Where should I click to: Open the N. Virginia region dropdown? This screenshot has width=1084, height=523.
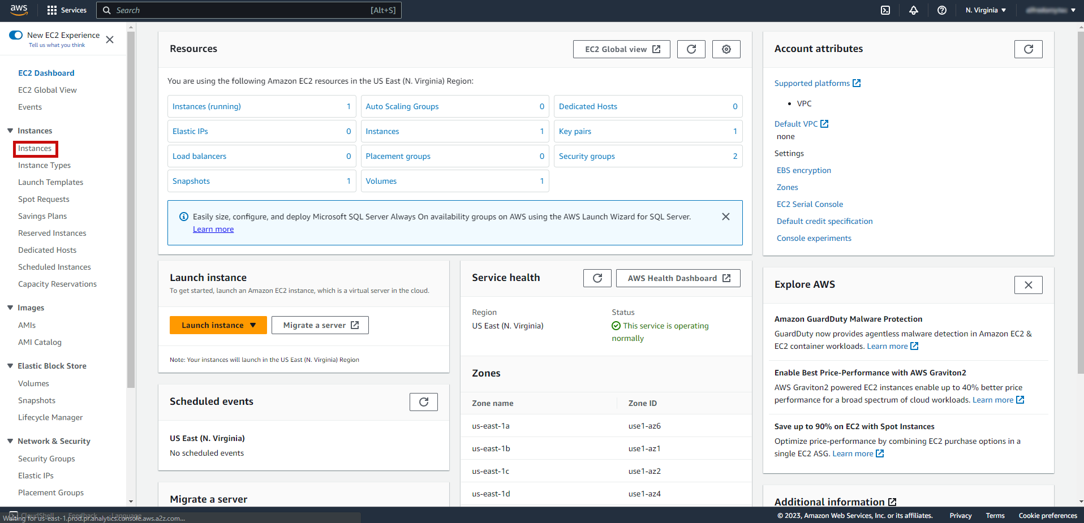[986, 10]
